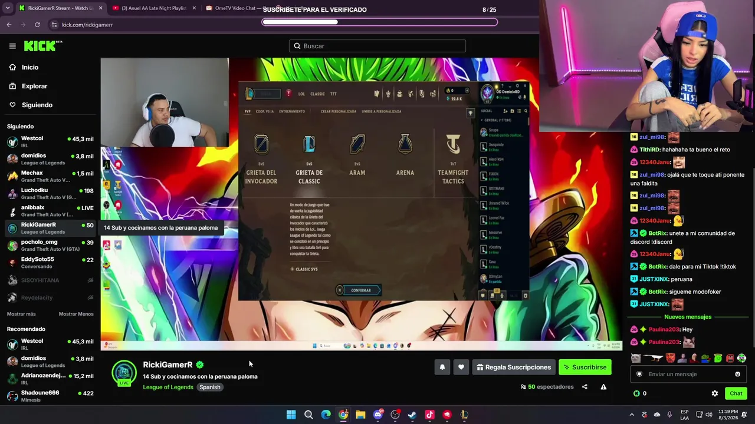Type in the Enviar un mensaje field
Viewport: 755px width, 424px height.
pos(688,374)
